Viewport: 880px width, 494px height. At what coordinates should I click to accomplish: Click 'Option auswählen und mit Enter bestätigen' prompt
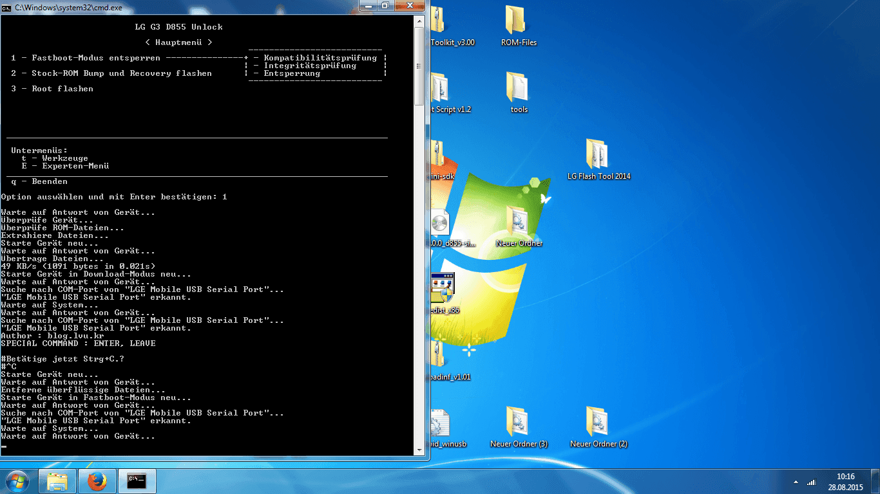pos(109,197)
